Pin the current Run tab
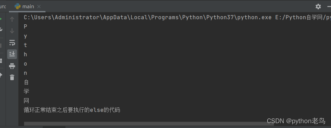This screenshot has width=331, height=128. [x=1, y=75]
